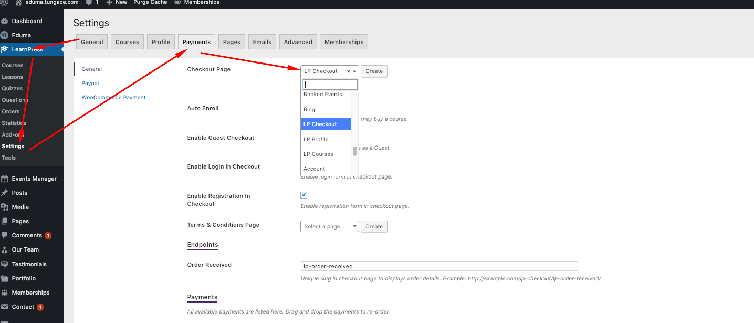
Task: Click the Testimonials icon in the sidebar
Action: coord(5,264)
